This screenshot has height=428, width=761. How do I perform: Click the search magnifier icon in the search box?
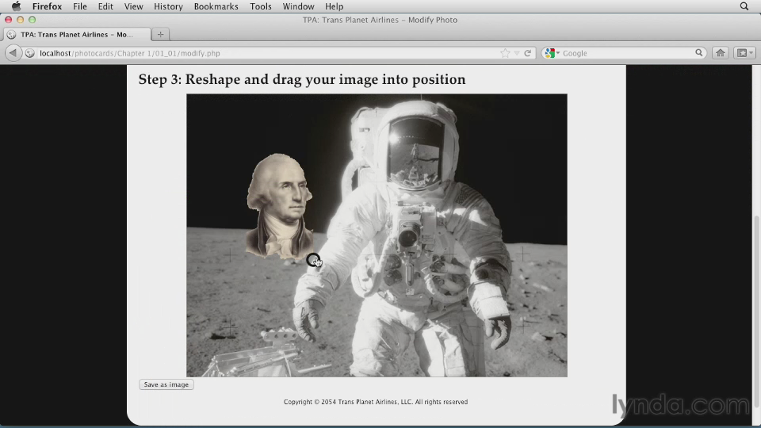[x=699, y=53]
